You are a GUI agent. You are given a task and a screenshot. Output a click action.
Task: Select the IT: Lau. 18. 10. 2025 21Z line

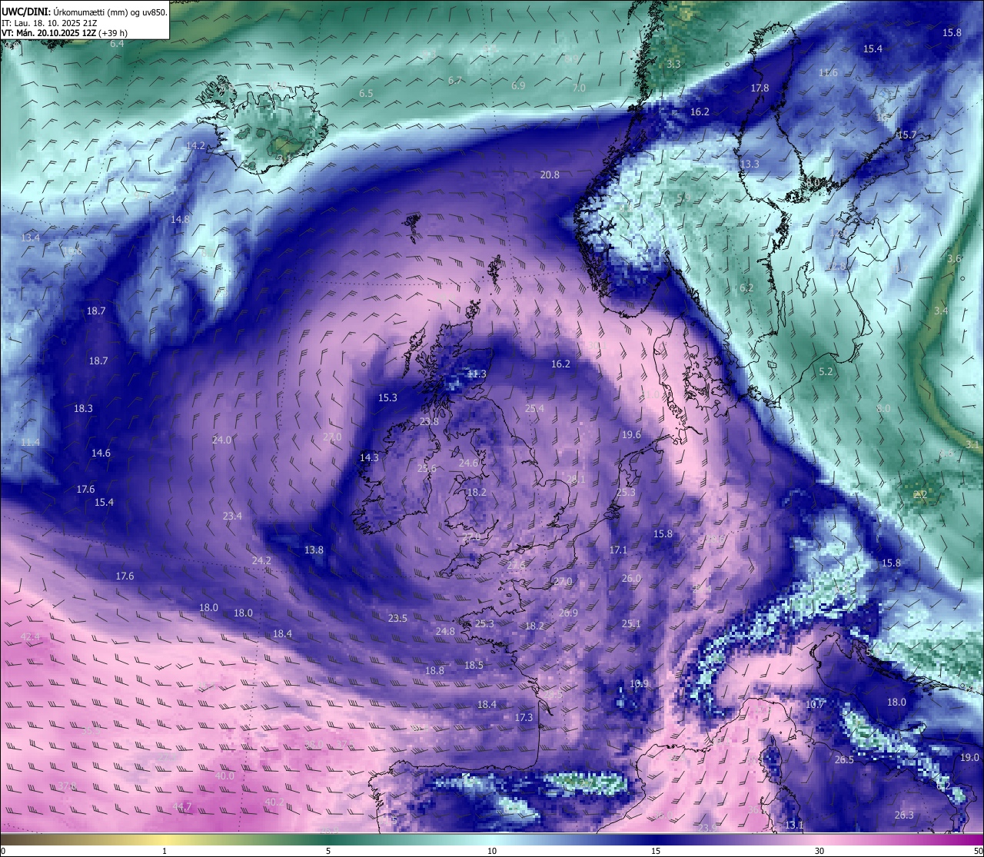click(x=49, y=23)
